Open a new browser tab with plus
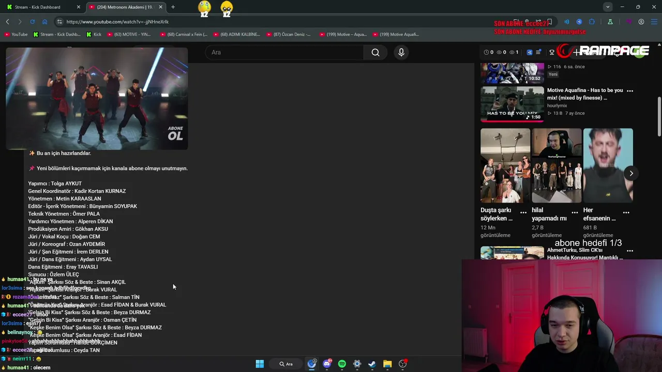Viewport: 662px width, 372px height. tap(173, 7)
